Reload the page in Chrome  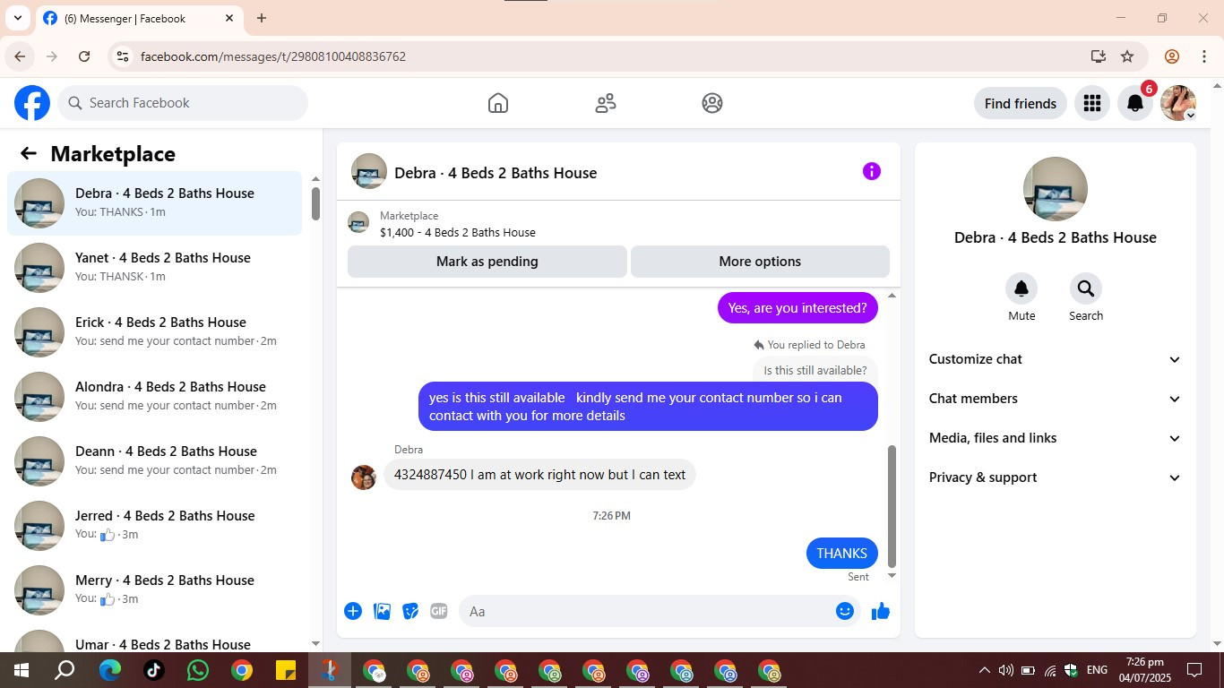click(x=84, y=56)
